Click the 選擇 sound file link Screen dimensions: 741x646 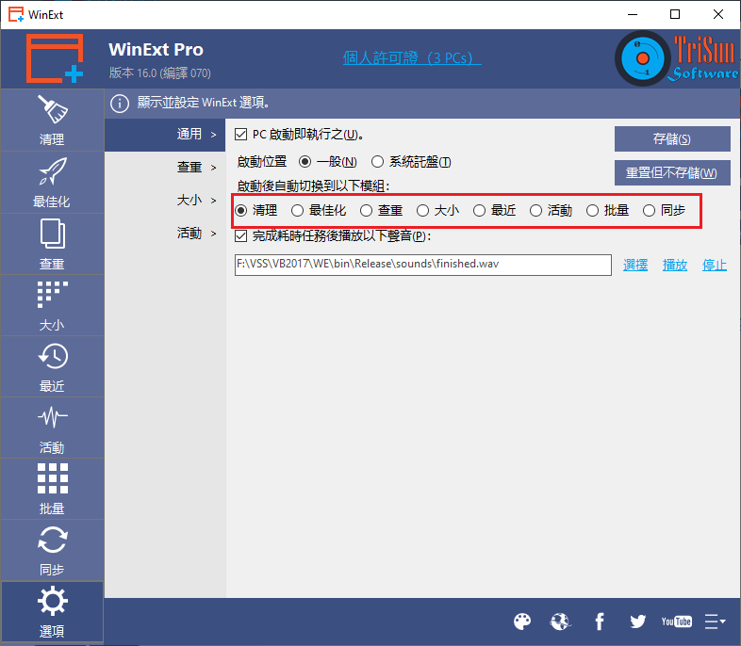coord(635,266)
